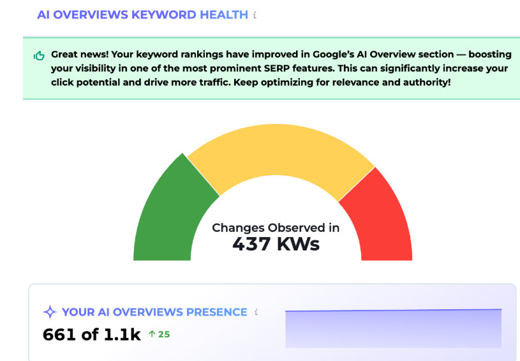This screenshot has height=361, width=520.
Task: Click the 437 KWs value in gauge
Action: pos(276,244)
